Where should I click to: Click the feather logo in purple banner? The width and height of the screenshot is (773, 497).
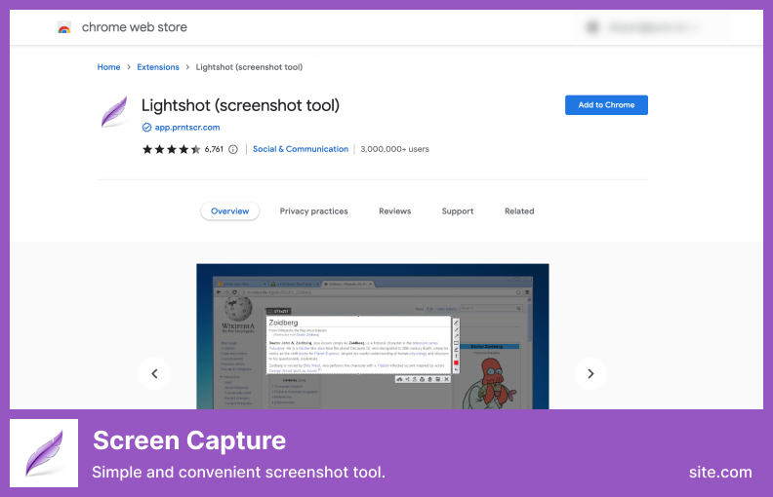44,453
